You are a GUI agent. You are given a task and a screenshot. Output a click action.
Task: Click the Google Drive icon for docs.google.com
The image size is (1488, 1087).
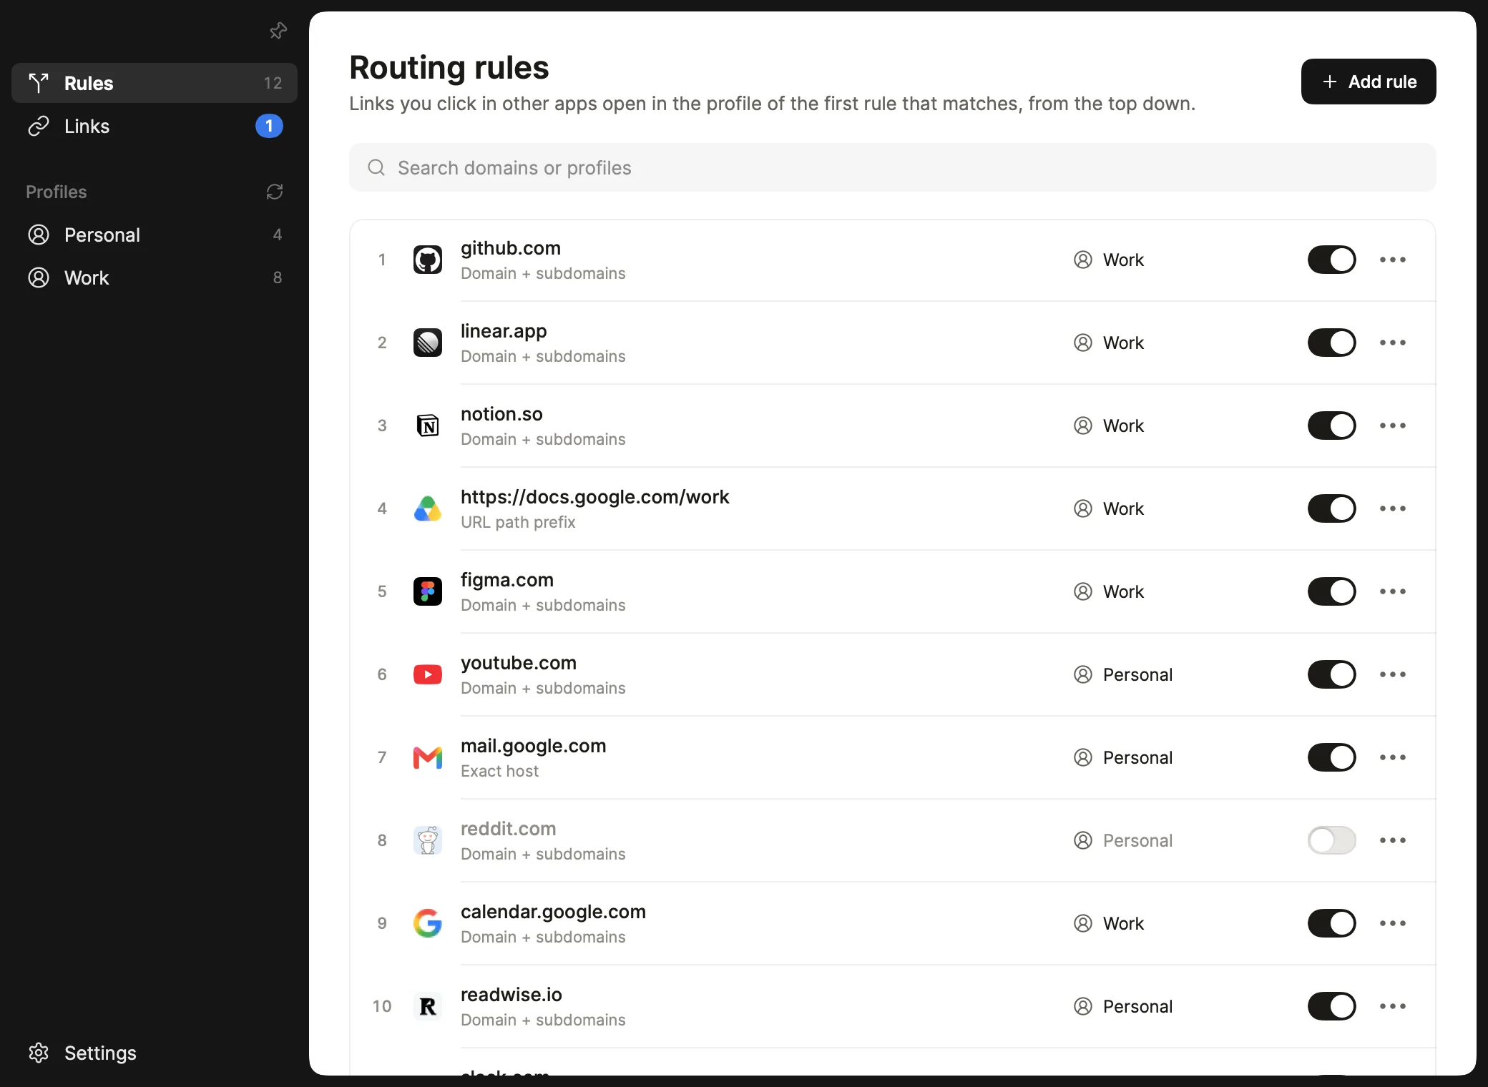tap(428, 508)
